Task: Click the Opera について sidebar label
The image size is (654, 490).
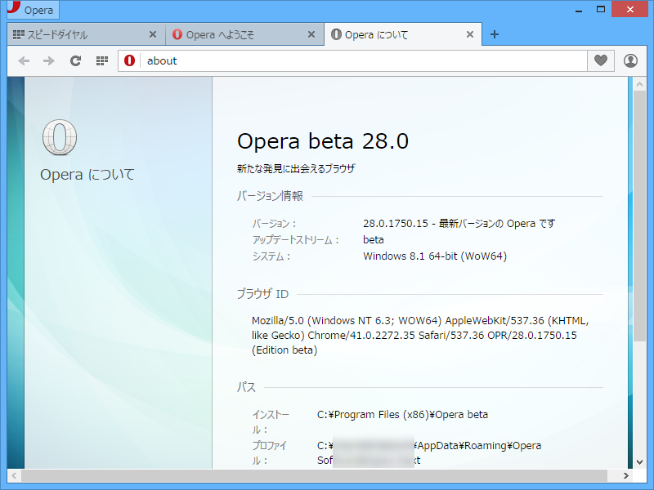Action: tap(87, 174)
